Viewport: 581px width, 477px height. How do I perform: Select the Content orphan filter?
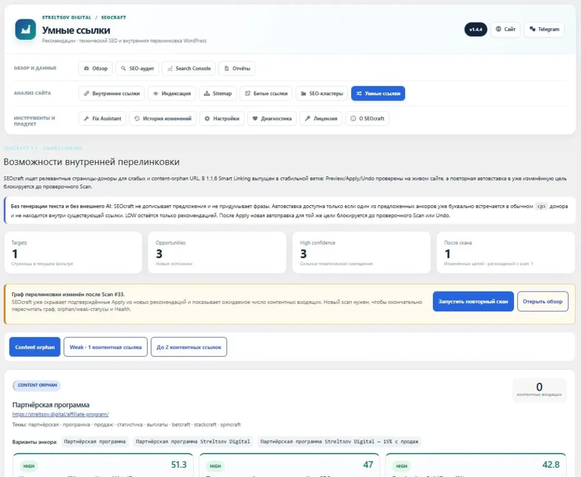[x=35, y=347]
